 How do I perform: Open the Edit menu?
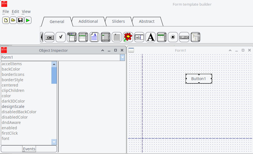(15, 12)
